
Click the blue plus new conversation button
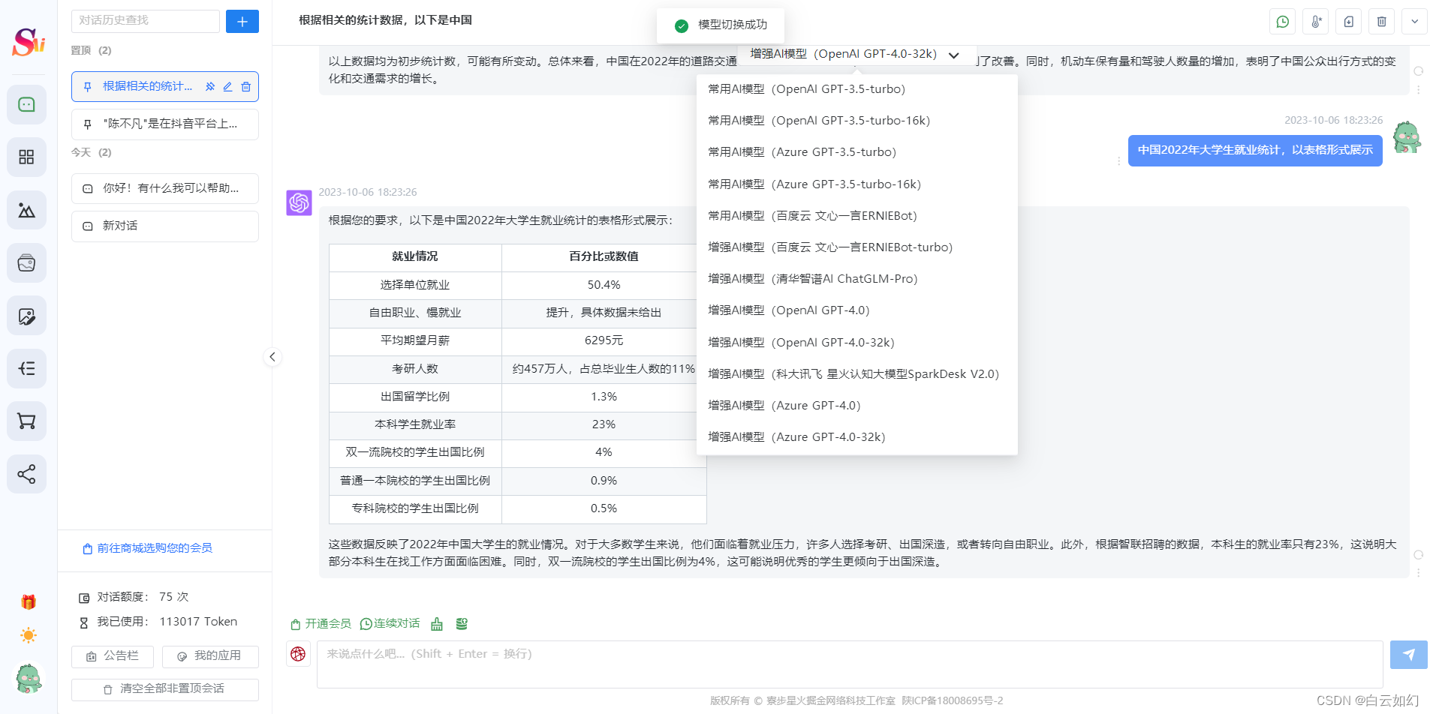tap(242, 22)
